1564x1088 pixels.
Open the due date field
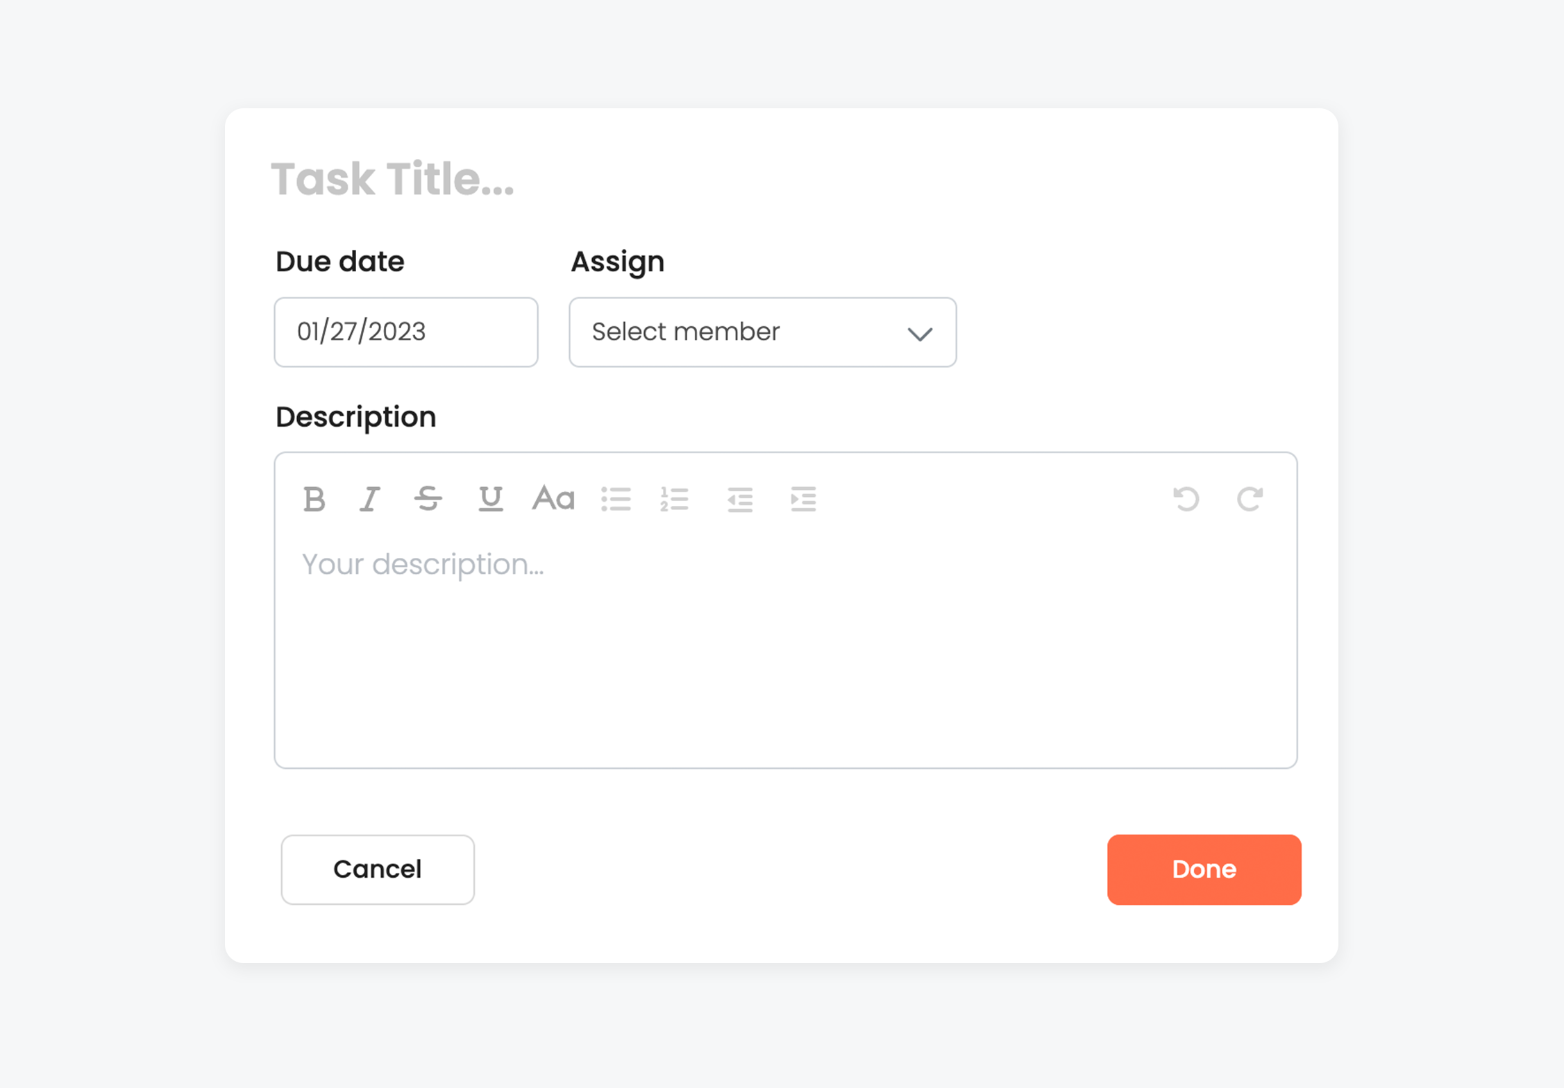point(405,332)
